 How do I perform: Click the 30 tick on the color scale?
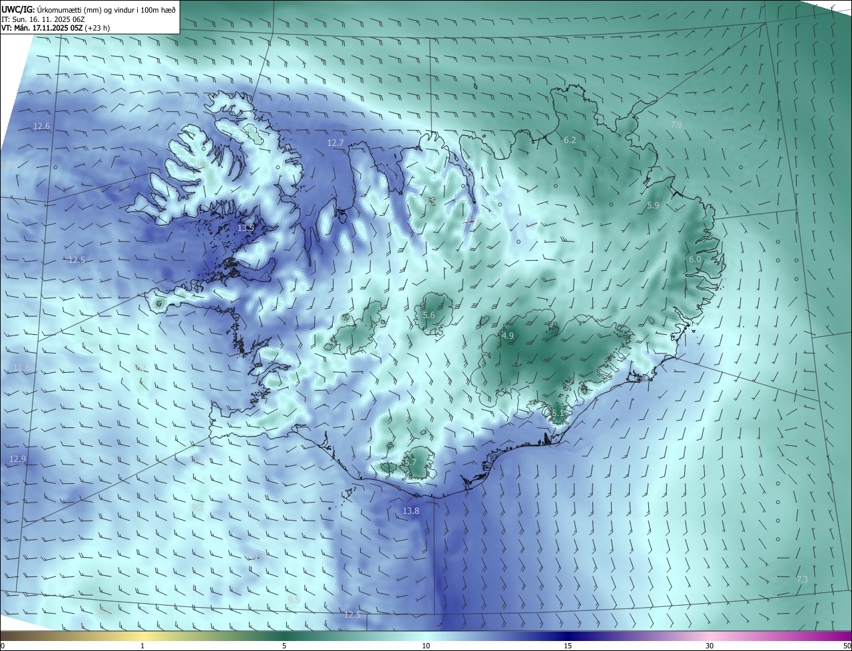point(710,646)
